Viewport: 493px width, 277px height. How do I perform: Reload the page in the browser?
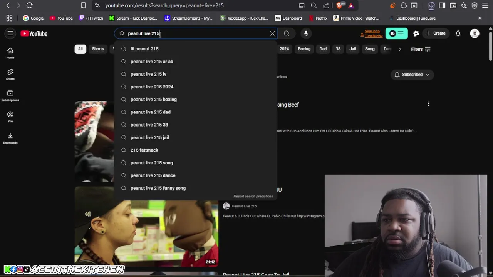(x=30, y=5)
